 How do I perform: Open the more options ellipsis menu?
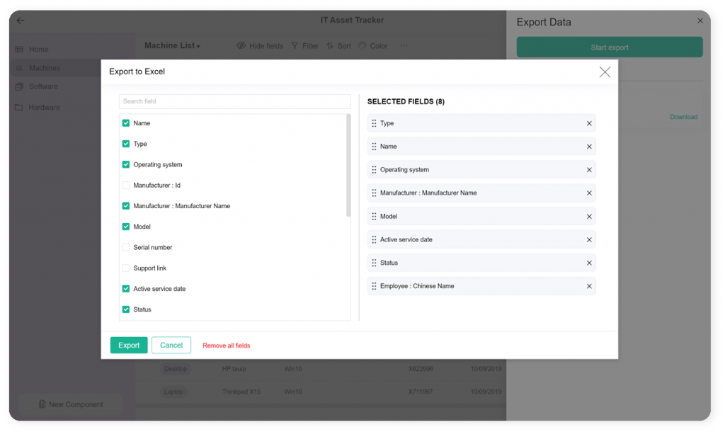[404, 45]
